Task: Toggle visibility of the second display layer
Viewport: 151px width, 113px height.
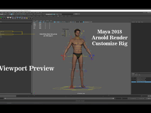Action: tap(132, 79)
